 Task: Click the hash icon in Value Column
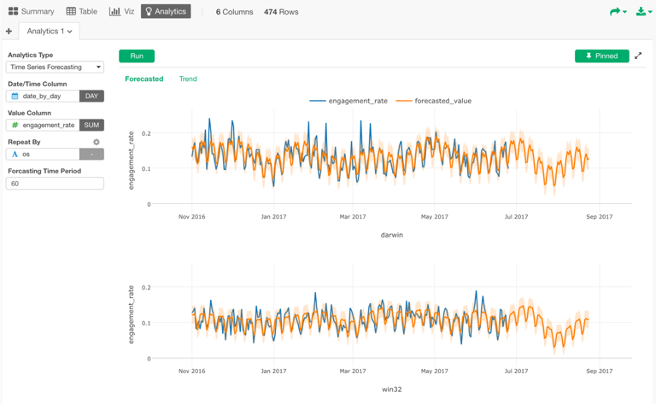pyautogui.click(x=15, y=126)
